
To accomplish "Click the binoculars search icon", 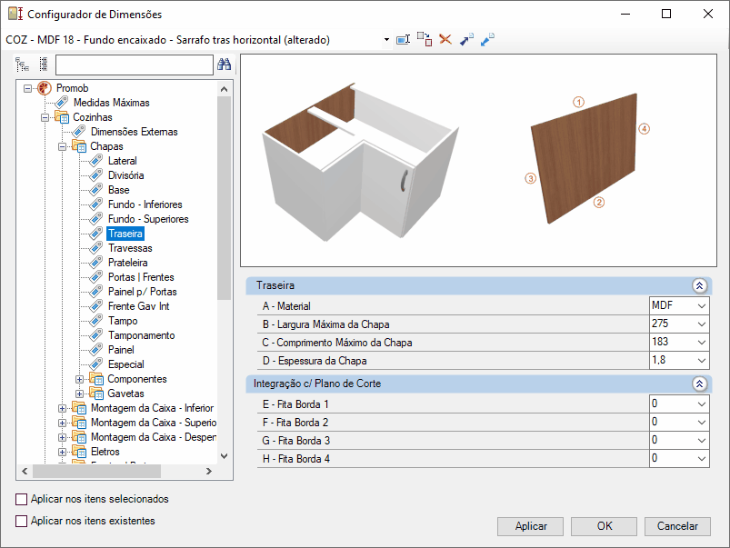I will (225, 65).
